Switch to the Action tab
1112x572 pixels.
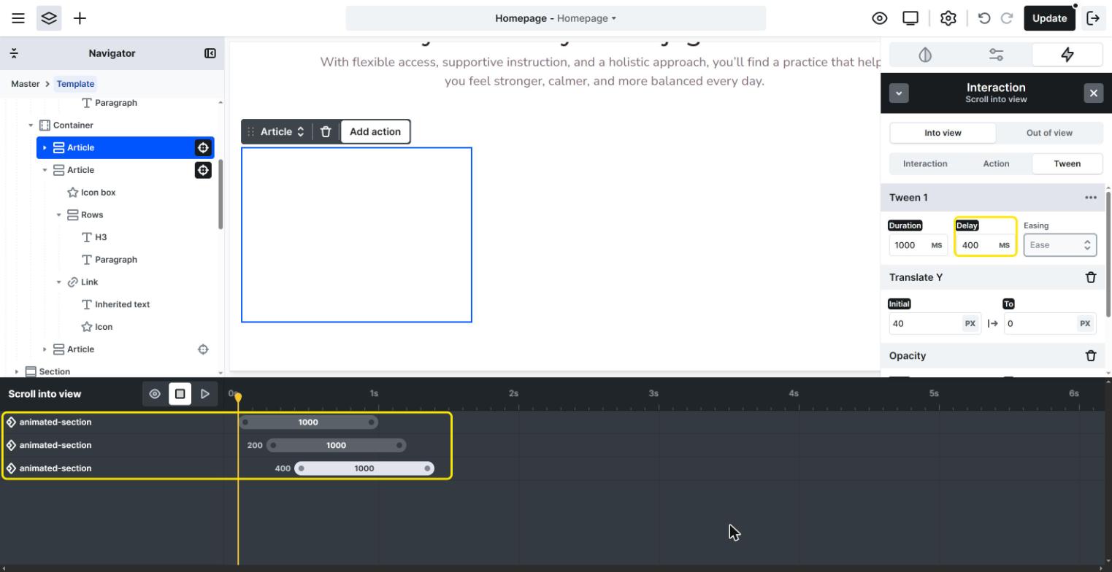[996, 163]
